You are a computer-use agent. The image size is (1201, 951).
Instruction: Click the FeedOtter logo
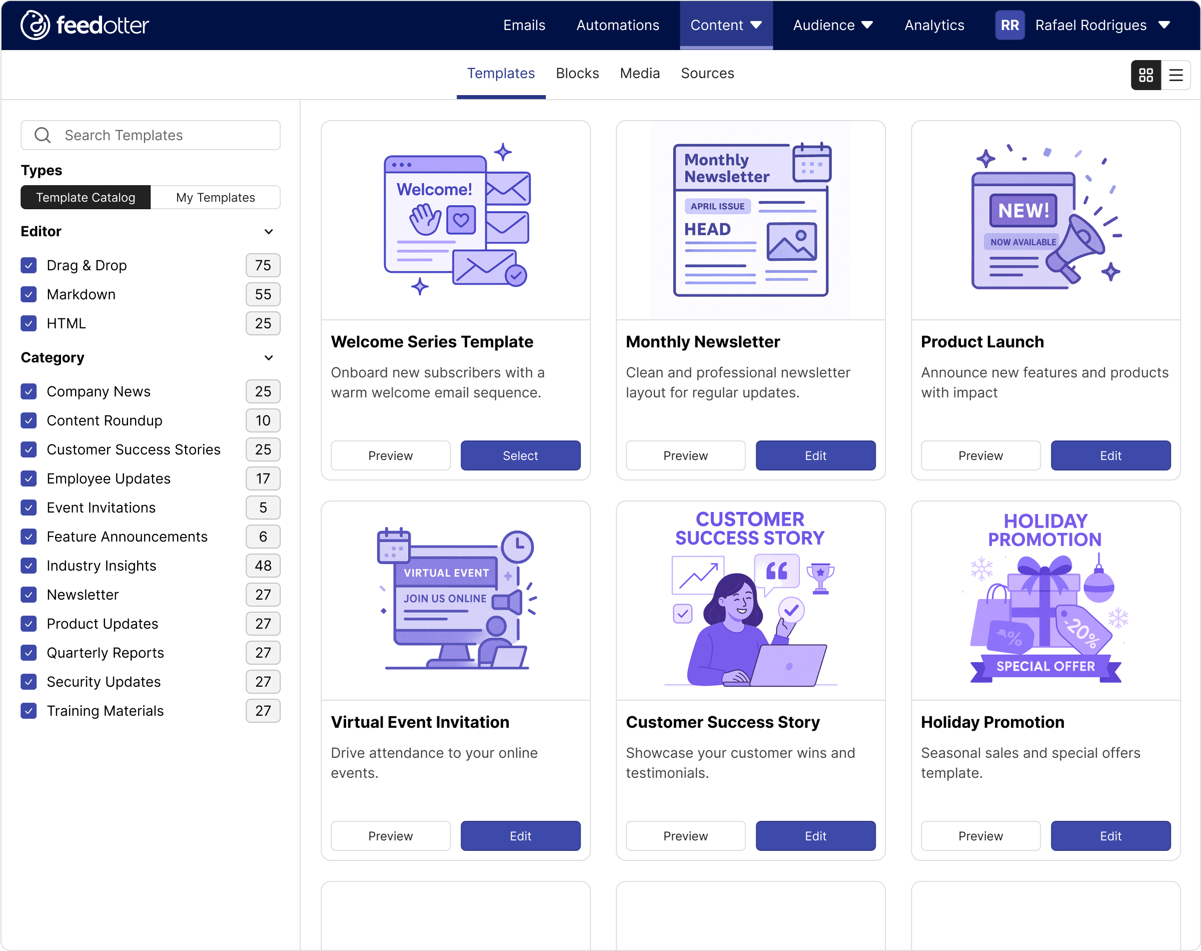coord(85,25)
